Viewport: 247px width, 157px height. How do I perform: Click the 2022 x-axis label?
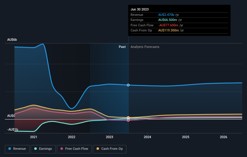click(72, 137)
